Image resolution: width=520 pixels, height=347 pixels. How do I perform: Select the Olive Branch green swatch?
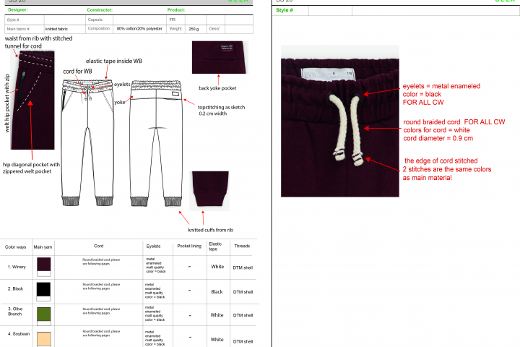44,314
